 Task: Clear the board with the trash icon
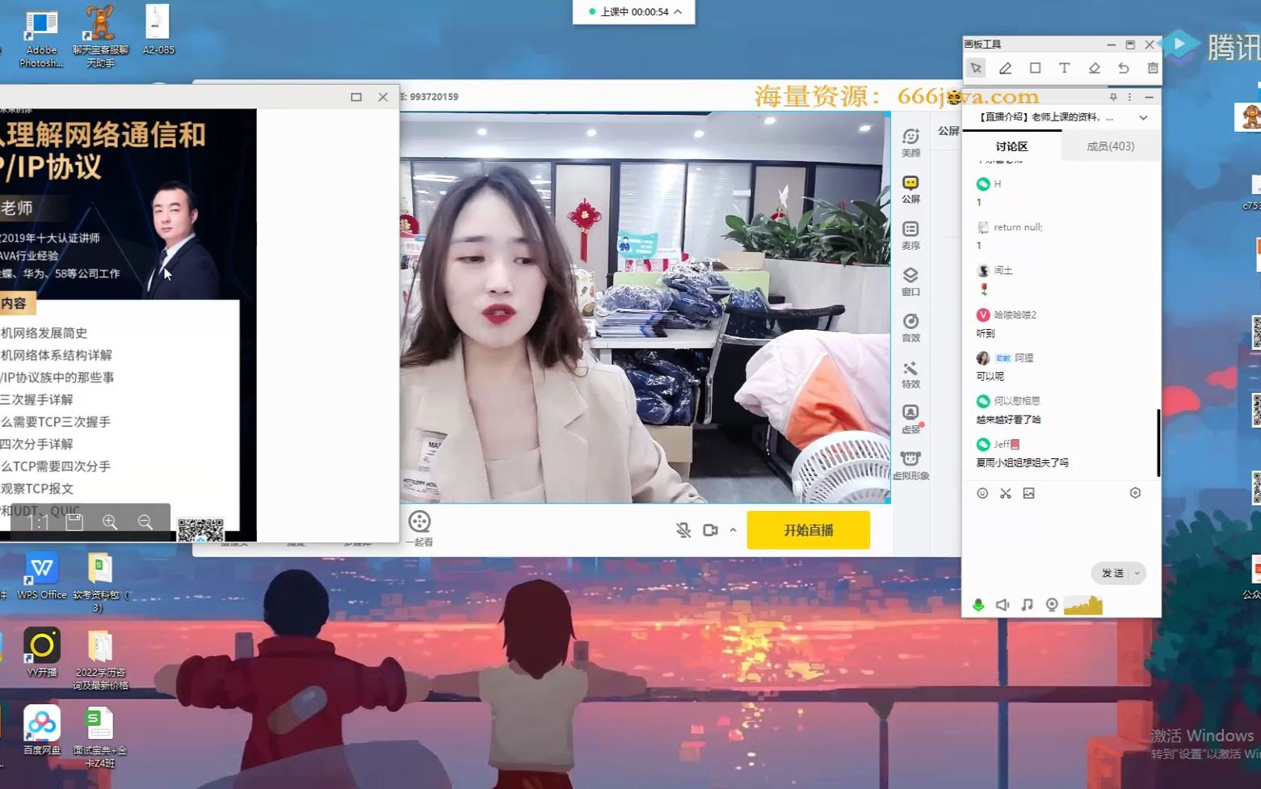click(x=1153, y=69)
